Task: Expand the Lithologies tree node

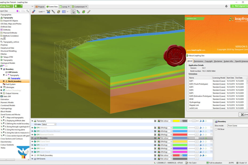Action: [1, 87]
